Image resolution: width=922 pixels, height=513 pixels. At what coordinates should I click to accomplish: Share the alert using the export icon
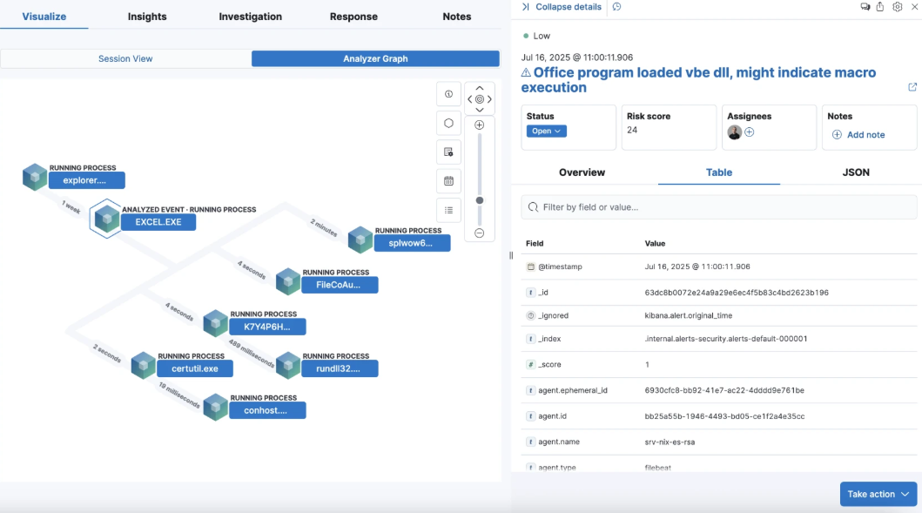tap(880, 7)
